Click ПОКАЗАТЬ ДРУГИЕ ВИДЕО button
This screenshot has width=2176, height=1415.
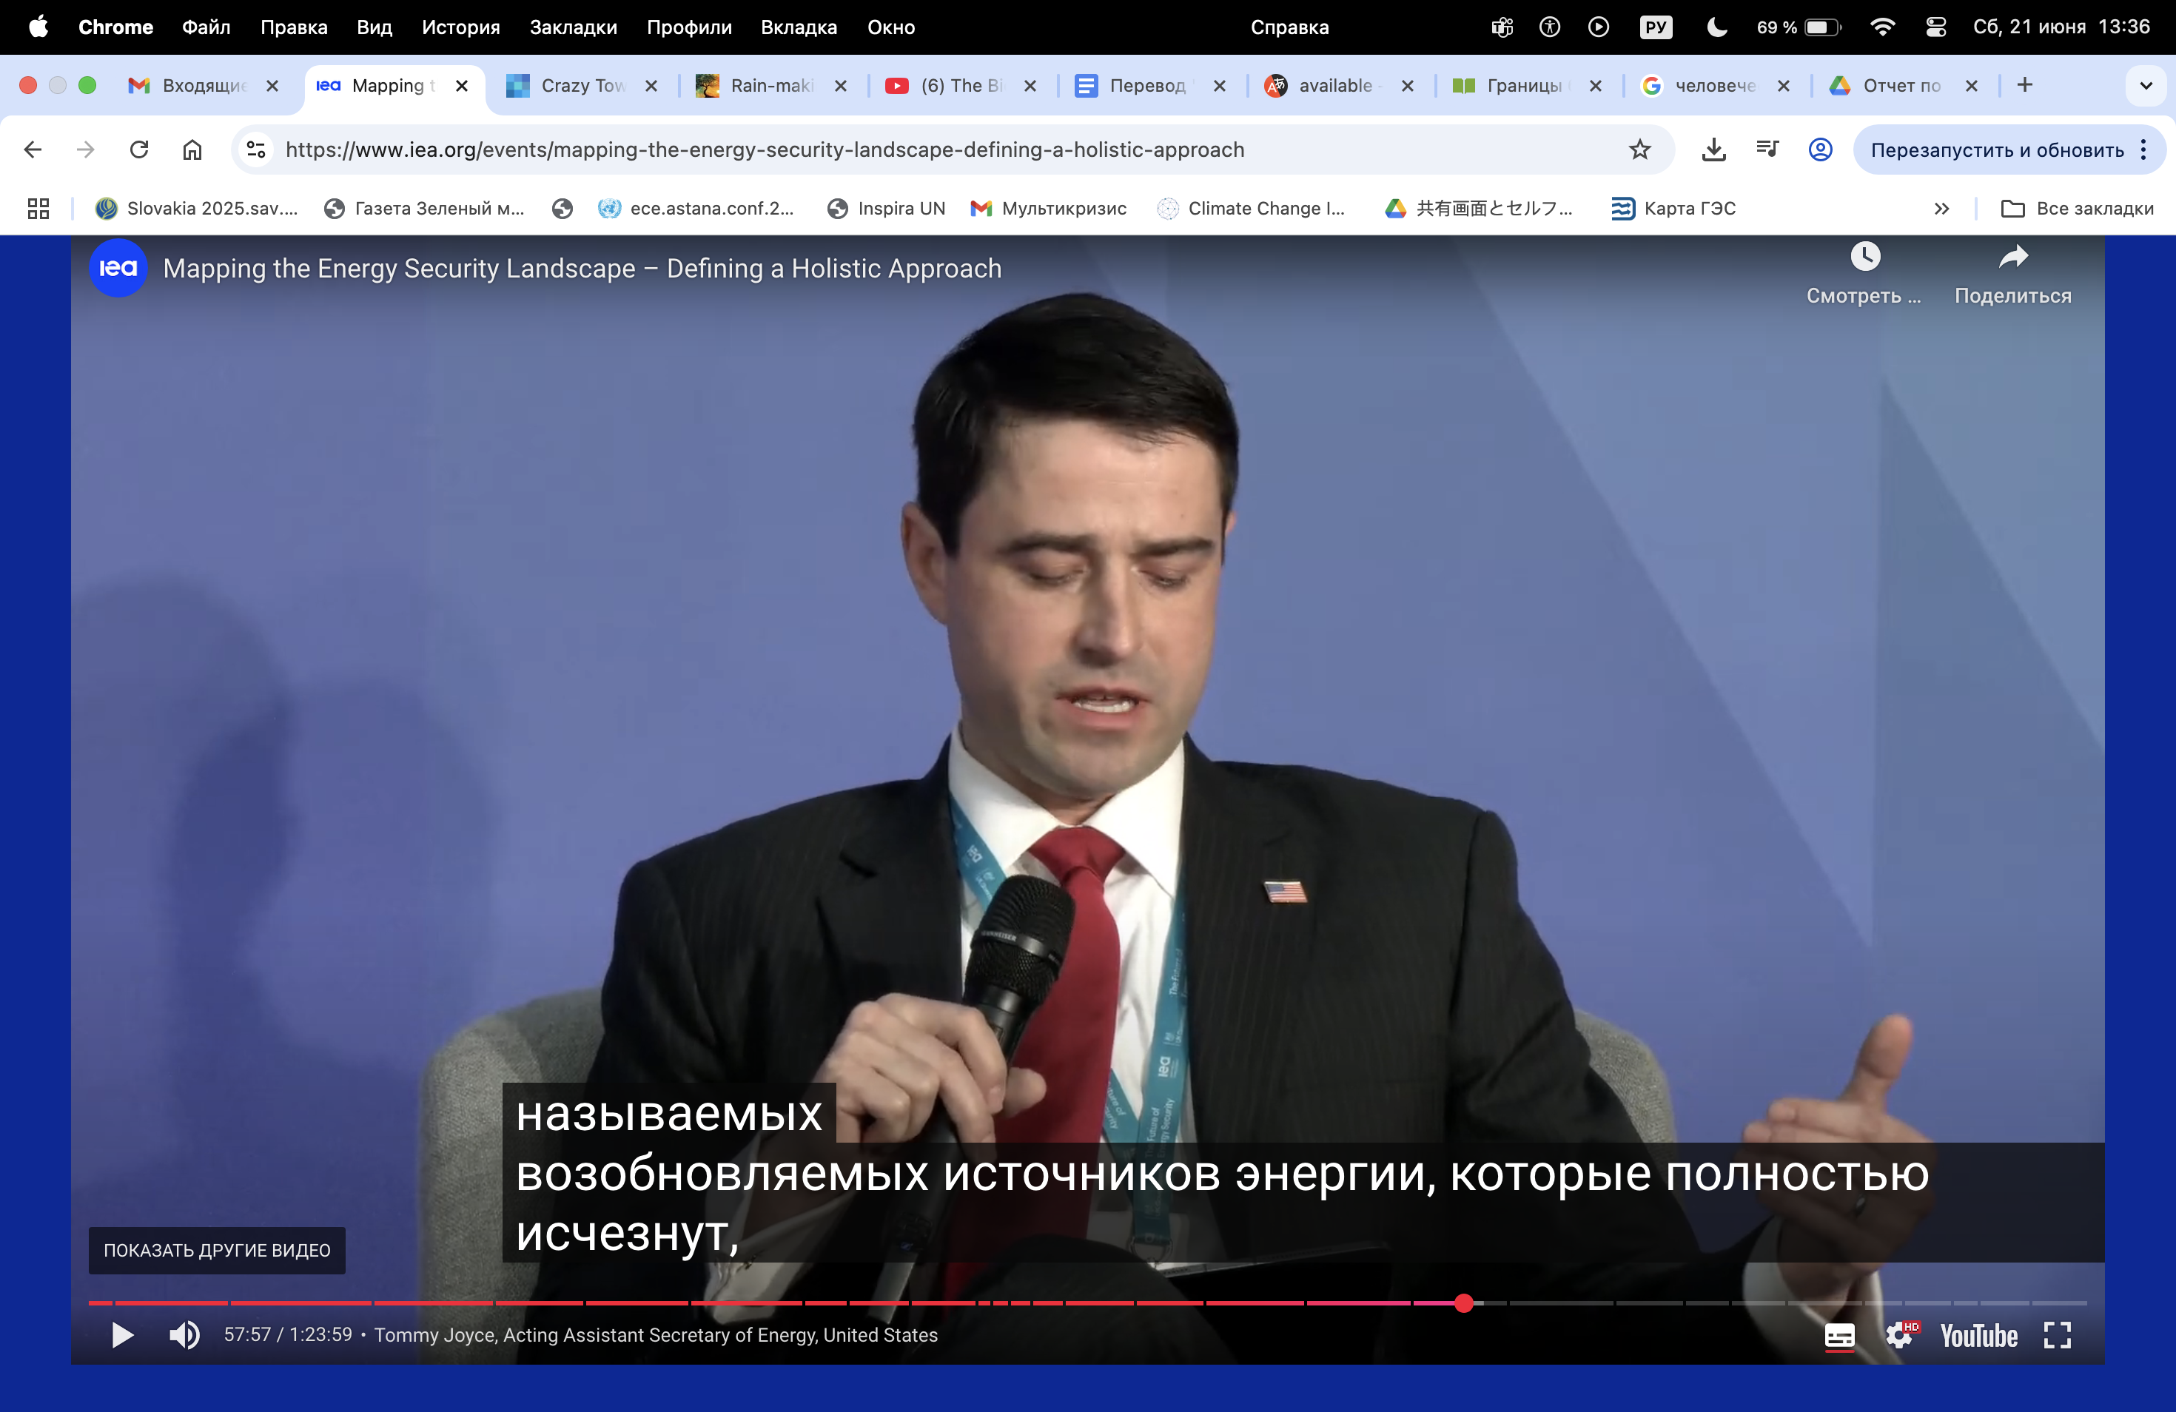tap(217, 1251)
